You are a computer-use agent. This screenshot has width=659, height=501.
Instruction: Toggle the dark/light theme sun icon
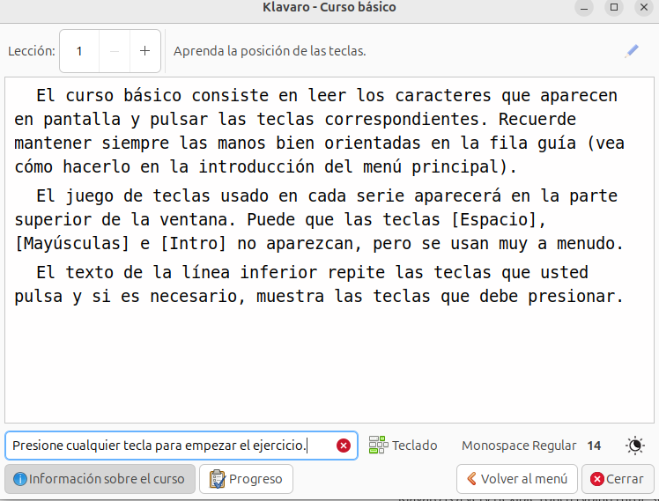635,446
